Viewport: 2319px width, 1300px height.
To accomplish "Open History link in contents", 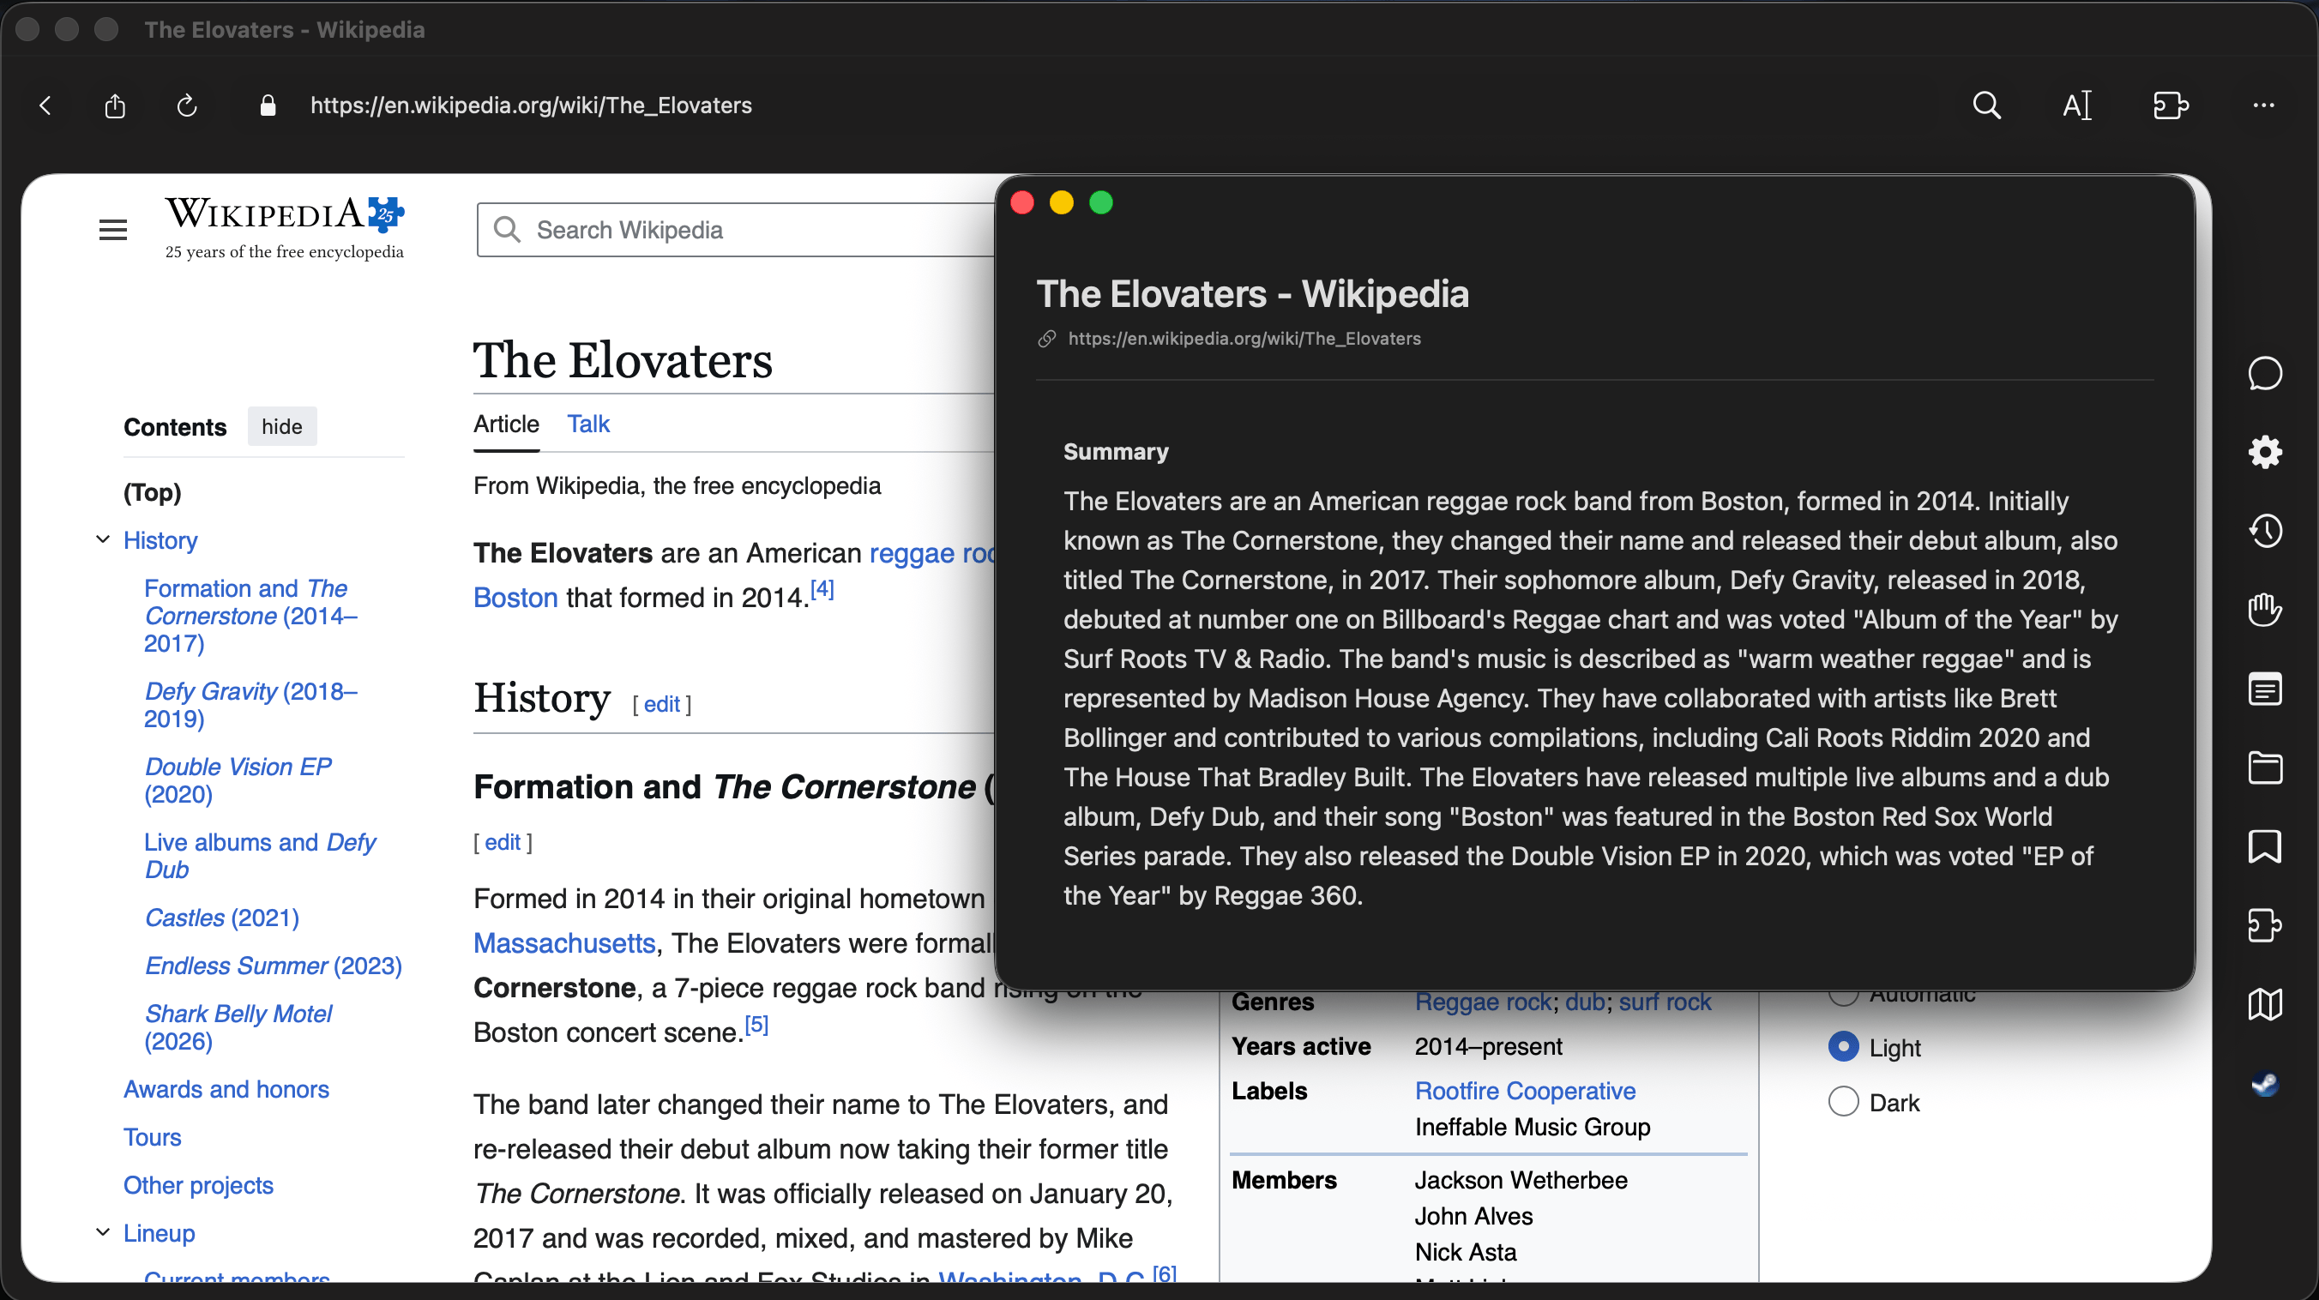I will (160, 540).
